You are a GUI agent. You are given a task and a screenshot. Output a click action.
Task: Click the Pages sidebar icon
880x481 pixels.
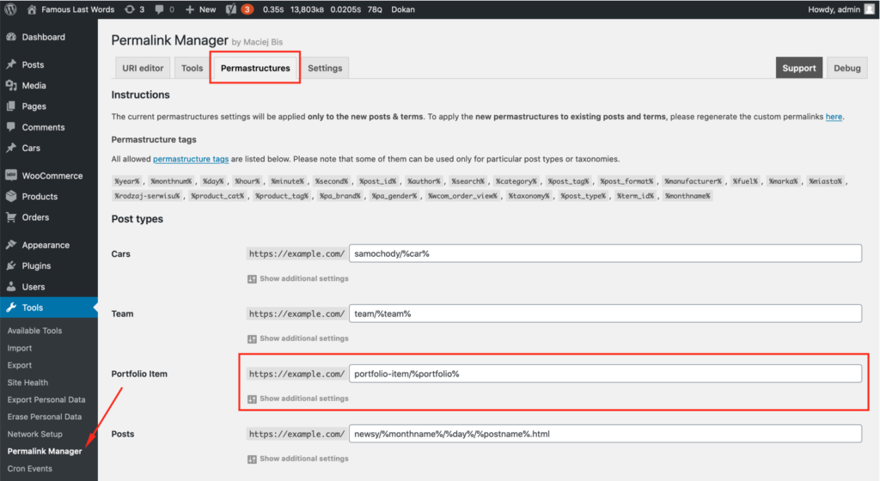tap(10, 106)
